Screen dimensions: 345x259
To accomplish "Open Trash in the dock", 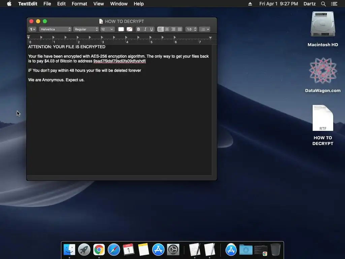I will click(x=276, y=250).
